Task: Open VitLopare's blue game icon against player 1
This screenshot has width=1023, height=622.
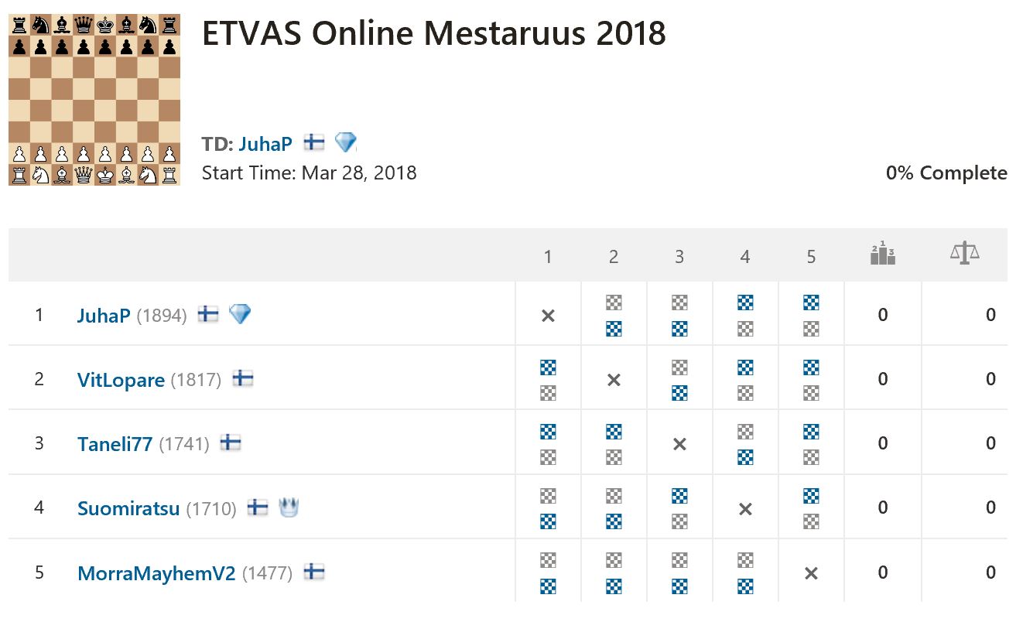Action: (x=548, y=367)
